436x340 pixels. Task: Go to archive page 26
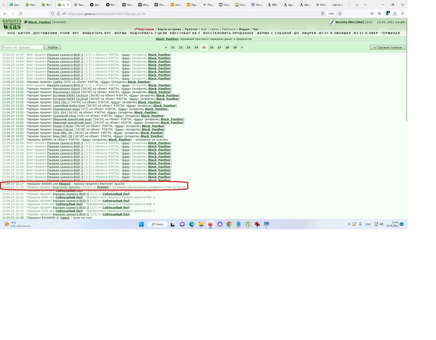click(x=212, y=47)
